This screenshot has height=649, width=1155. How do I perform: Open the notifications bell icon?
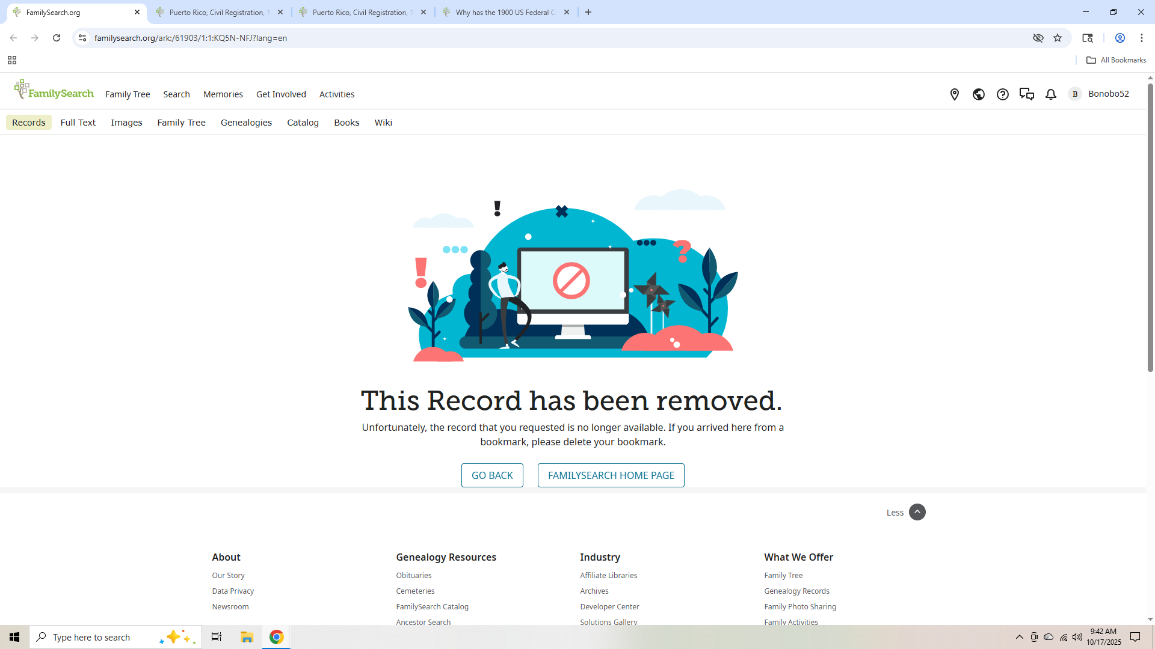(1051, 94)
